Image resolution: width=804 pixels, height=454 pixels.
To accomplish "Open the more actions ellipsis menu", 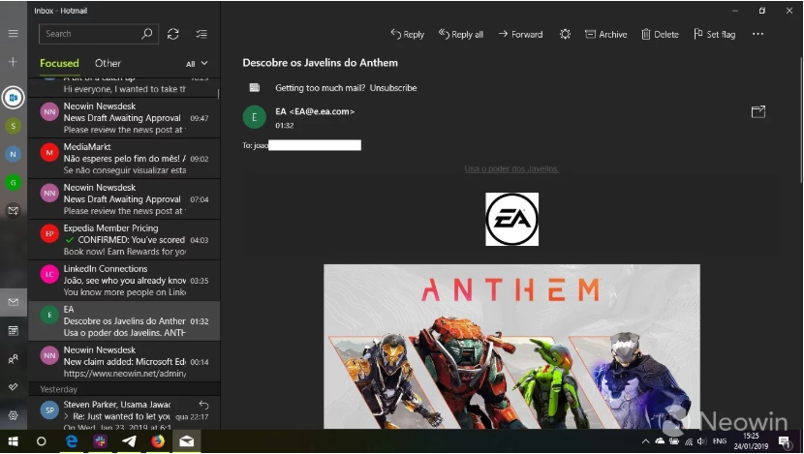I will pyautogui.click(x=758, y=34).
